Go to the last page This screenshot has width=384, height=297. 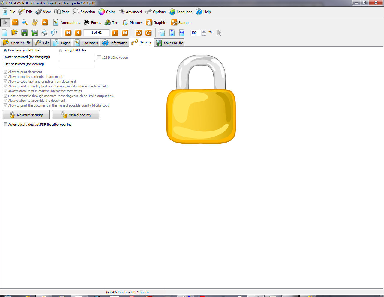(x=125, y=33)
